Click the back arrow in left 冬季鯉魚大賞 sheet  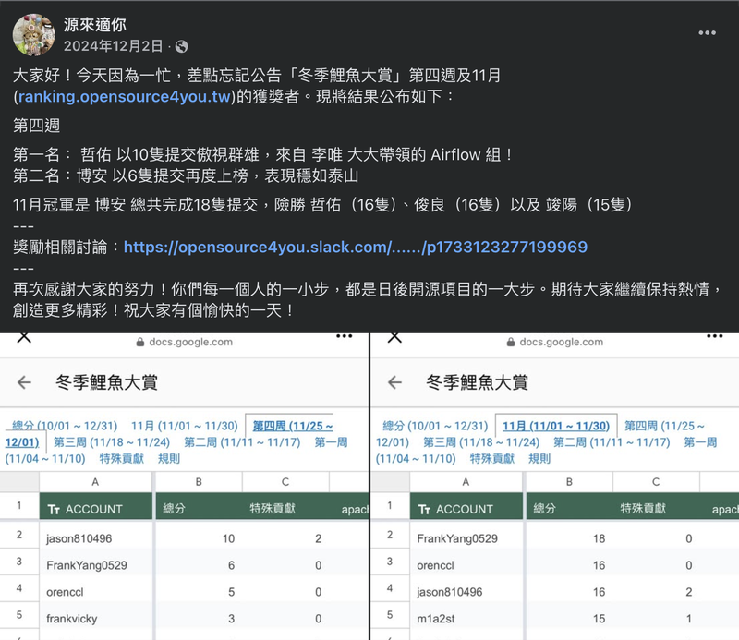(x=24, y=382)
